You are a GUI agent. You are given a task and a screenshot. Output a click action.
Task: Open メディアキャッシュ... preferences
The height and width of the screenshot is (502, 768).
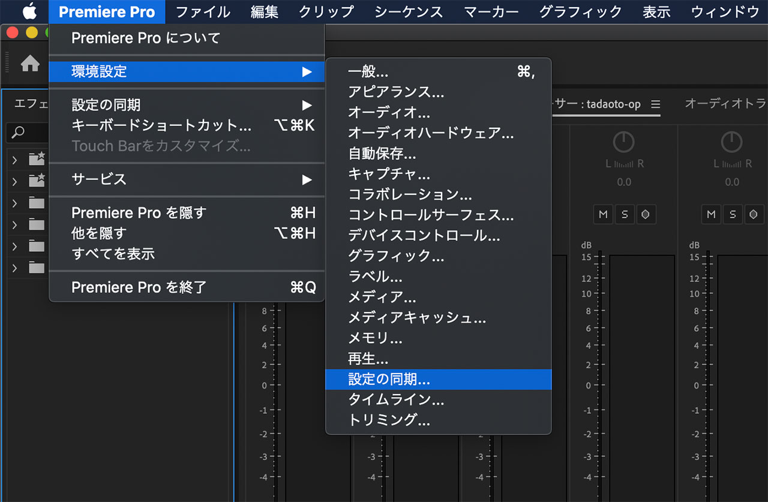click(x=438, y=318)
